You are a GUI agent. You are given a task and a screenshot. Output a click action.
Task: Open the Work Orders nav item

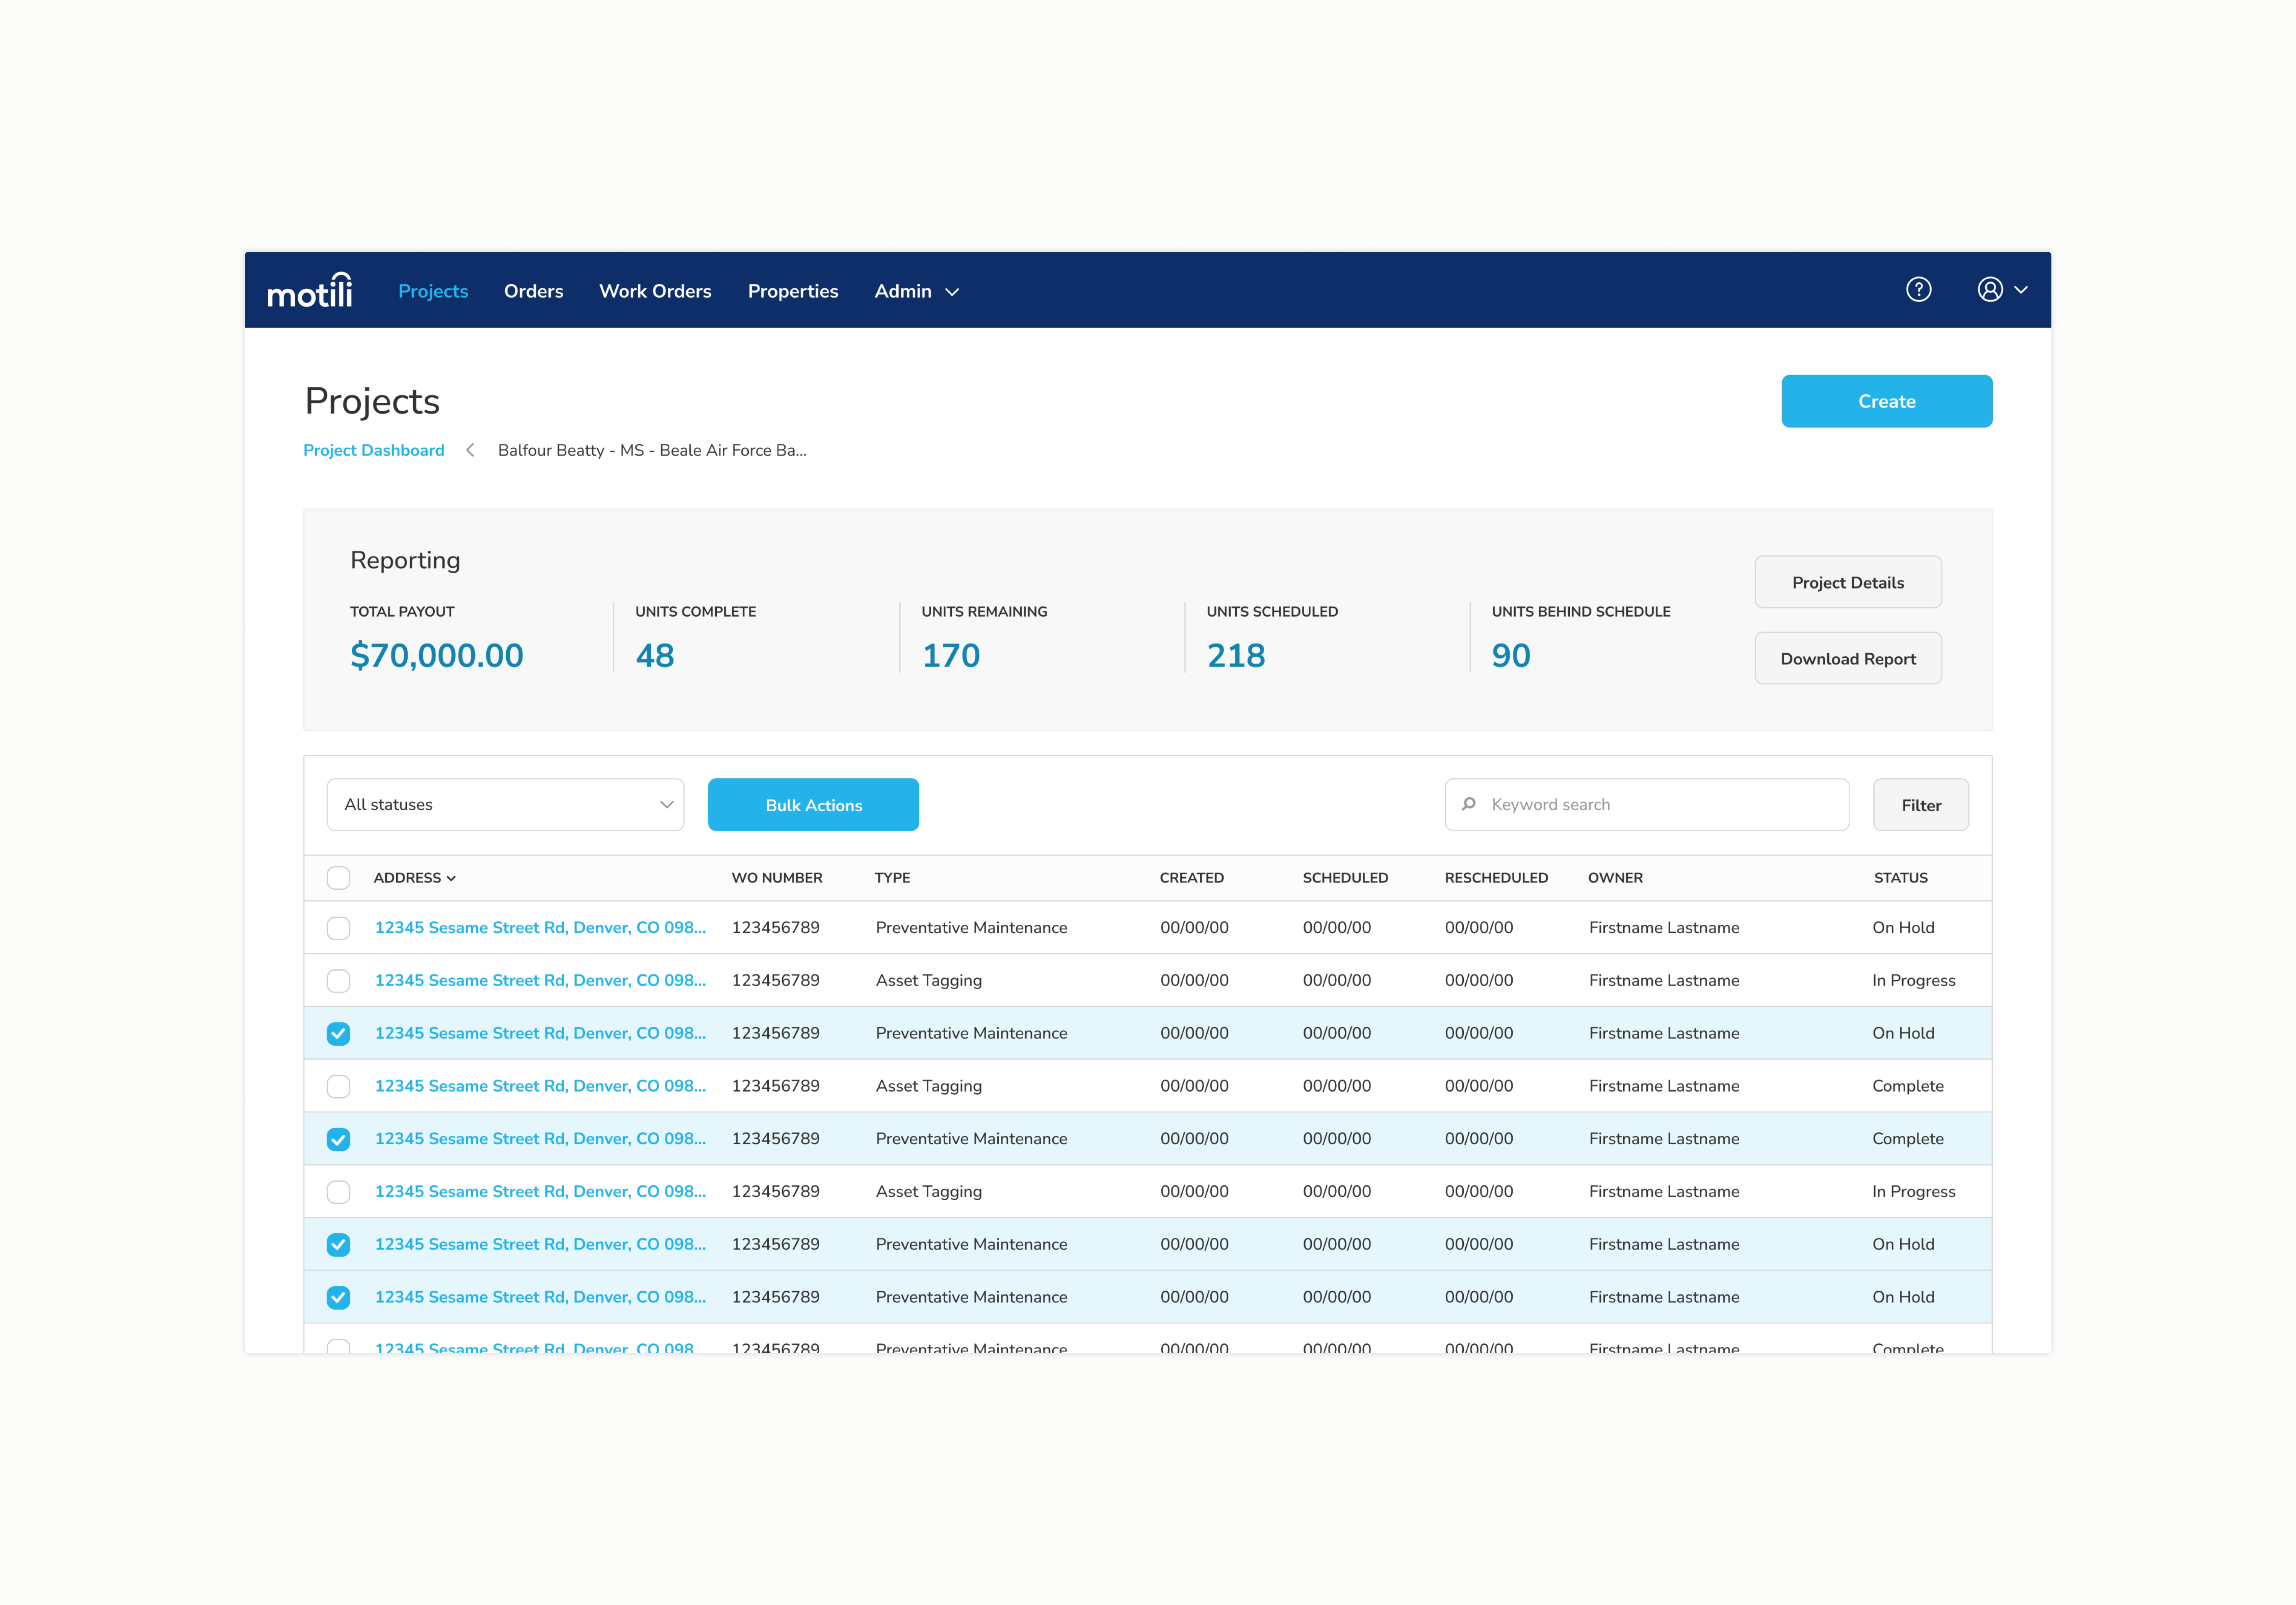[x=655, y=292]
